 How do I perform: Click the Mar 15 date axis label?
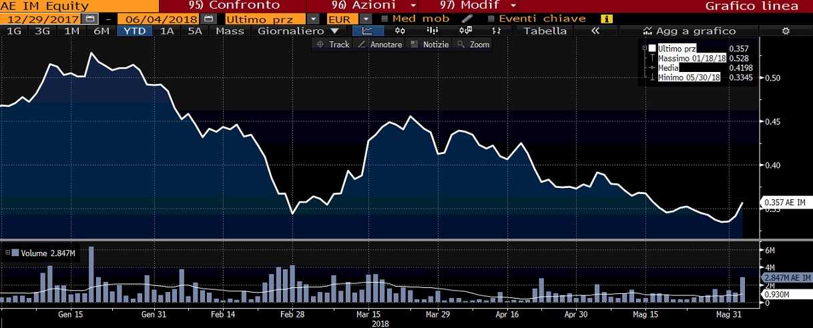(x=368, y=314)
